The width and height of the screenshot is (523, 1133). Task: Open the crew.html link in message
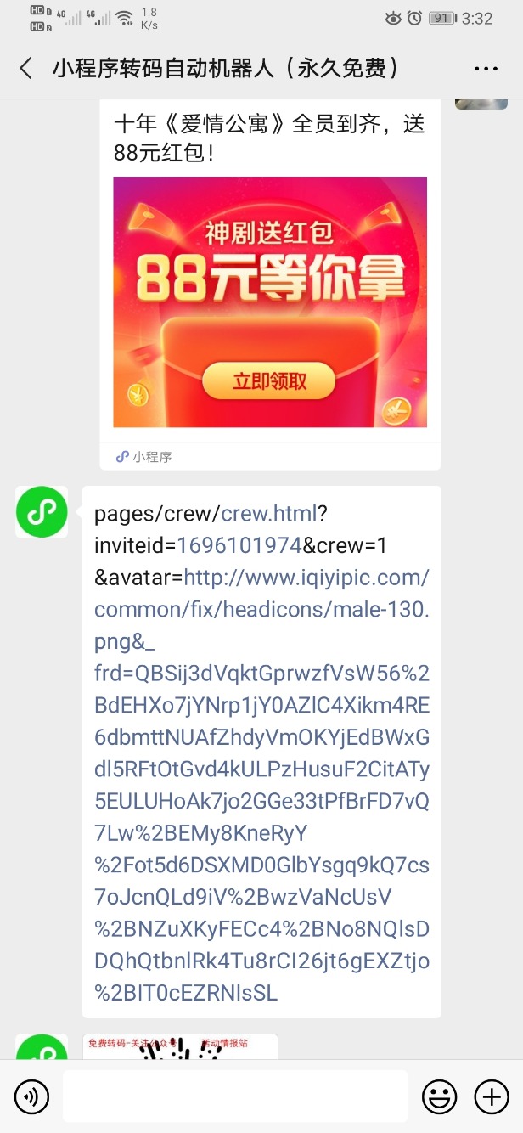(268, 513)
